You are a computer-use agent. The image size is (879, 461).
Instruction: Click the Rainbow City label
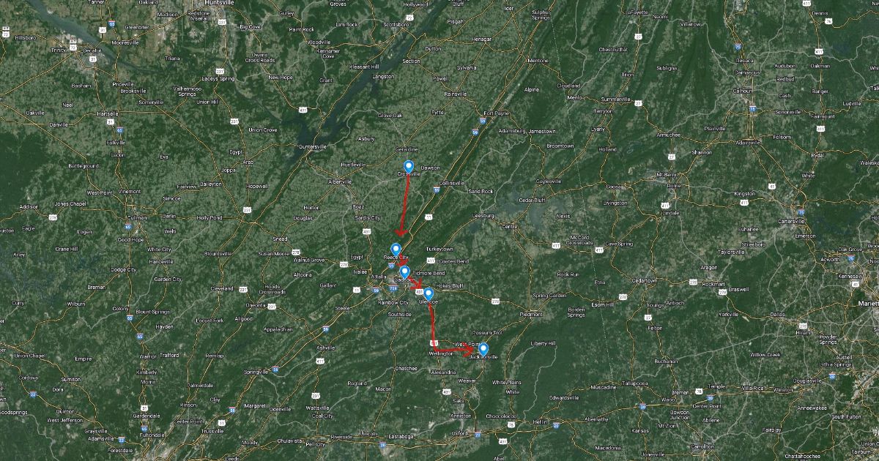click(x=393, y=303)
